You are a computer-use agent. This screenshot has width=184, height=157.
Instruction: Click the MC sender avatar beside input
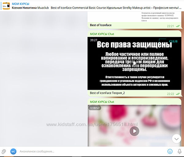point(13,151)
